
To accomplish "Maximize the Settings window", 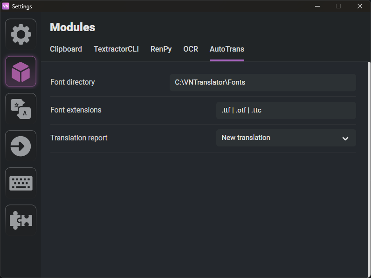I will click(x=338, y=6).
